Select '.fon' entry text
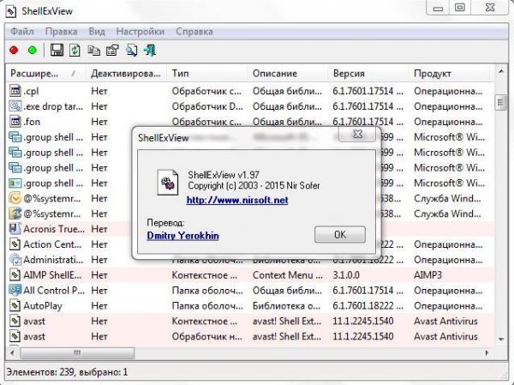514x385 pixels. point(32,122)
